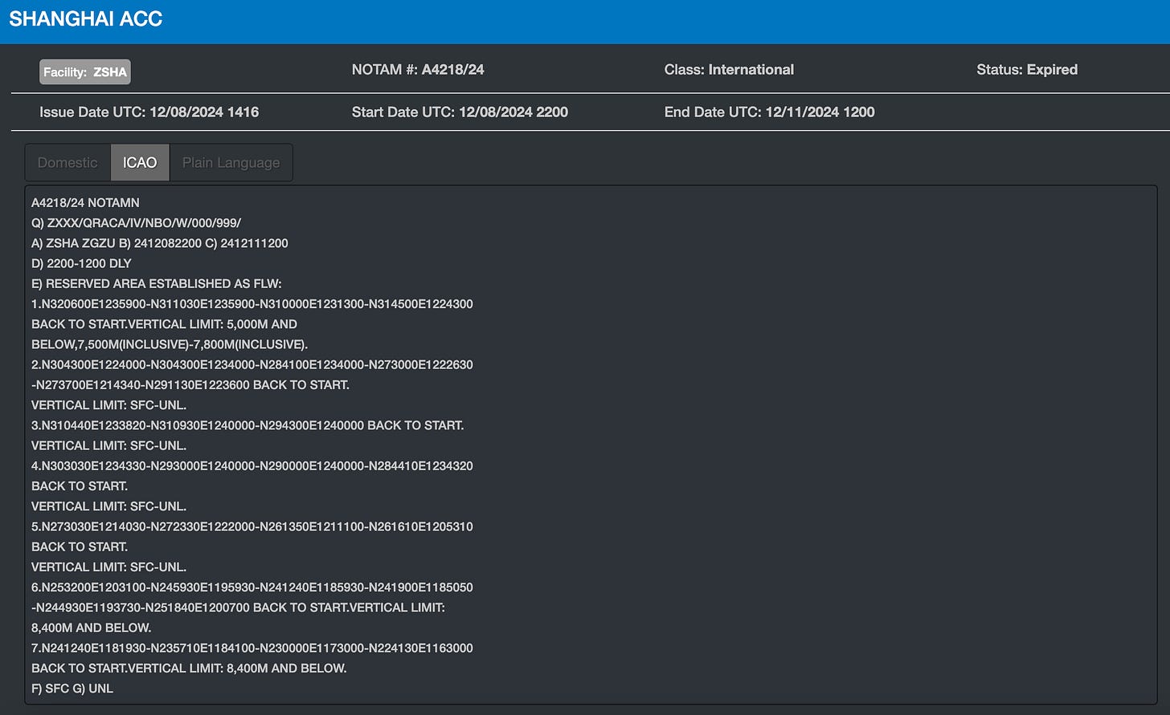The height and width of the screenshot is (715, 1170).
Task: Click area 6 coordinates starting N253200E1203100
Action: pos(252,587)
